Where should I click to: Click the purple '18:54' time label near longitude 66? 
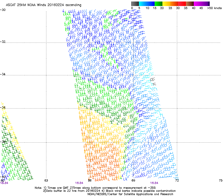[79, 183]
